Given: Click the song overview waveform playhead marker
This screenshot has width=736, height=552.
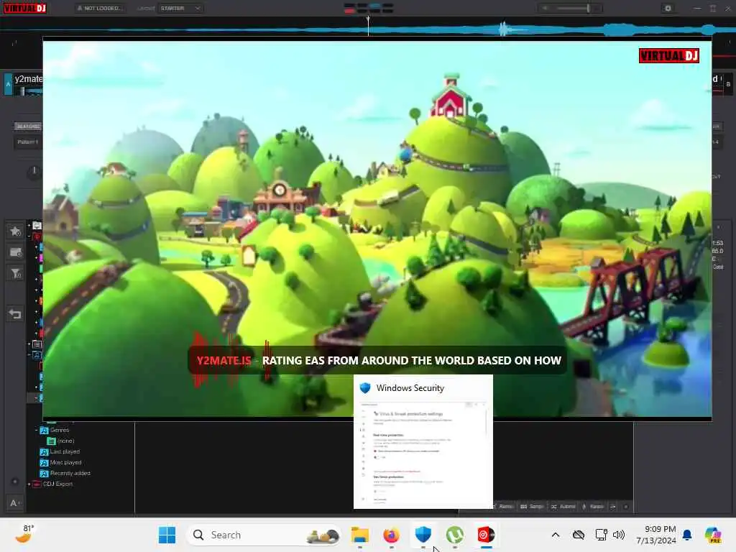Looking at the screenshot, I should coord(368,26).
